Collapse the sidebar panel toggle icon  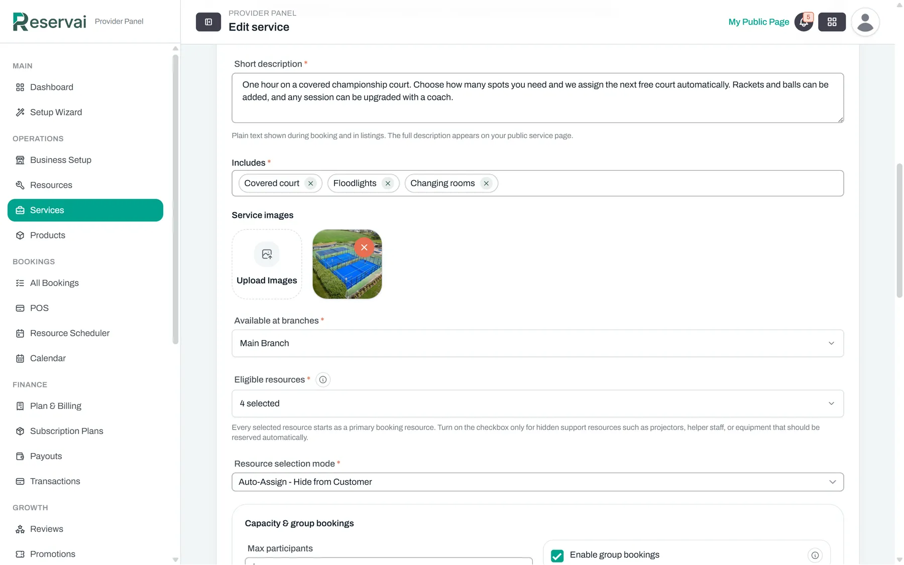click(x=208, y=22)
